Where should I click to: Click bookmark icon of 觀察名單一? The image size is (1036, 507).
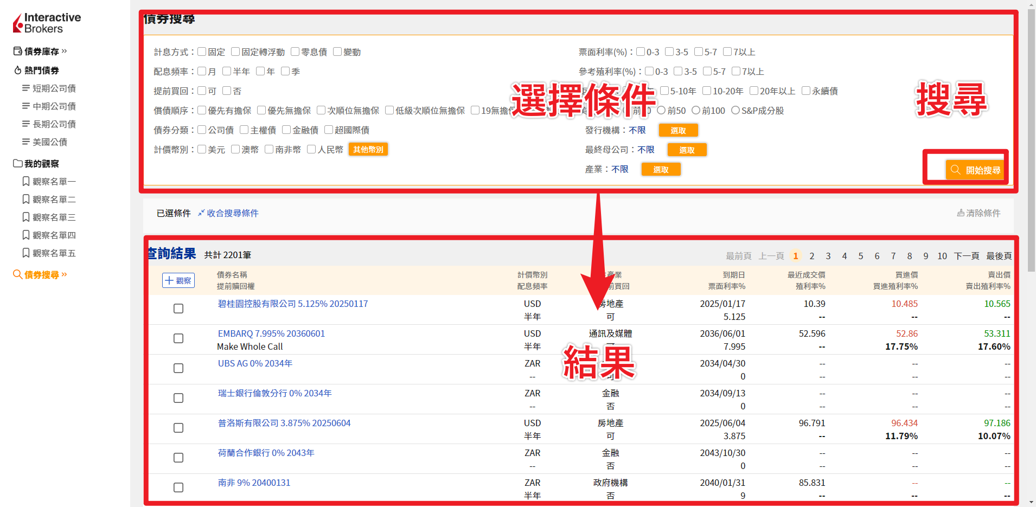point(25,181)
